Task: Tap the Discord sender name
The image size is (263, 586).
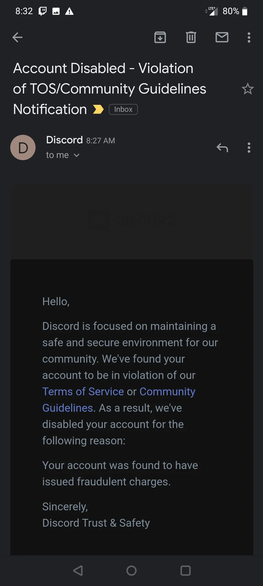Action: [64, 140]
